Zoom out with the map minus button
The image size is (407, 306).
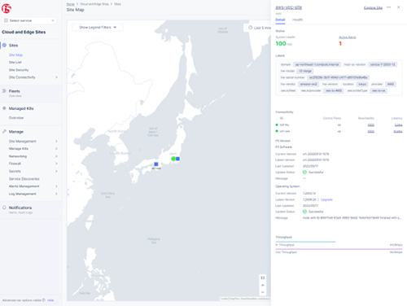(263, 292)
